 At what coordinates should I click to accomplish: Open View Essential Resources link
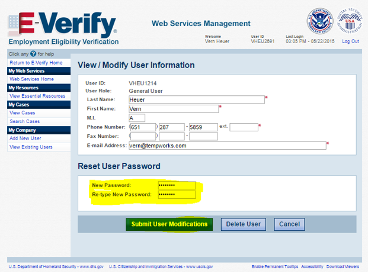37,96
